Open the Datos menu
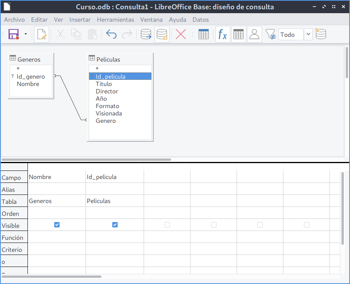The height and width of the screenshot is (284, 350). (201, 20)
